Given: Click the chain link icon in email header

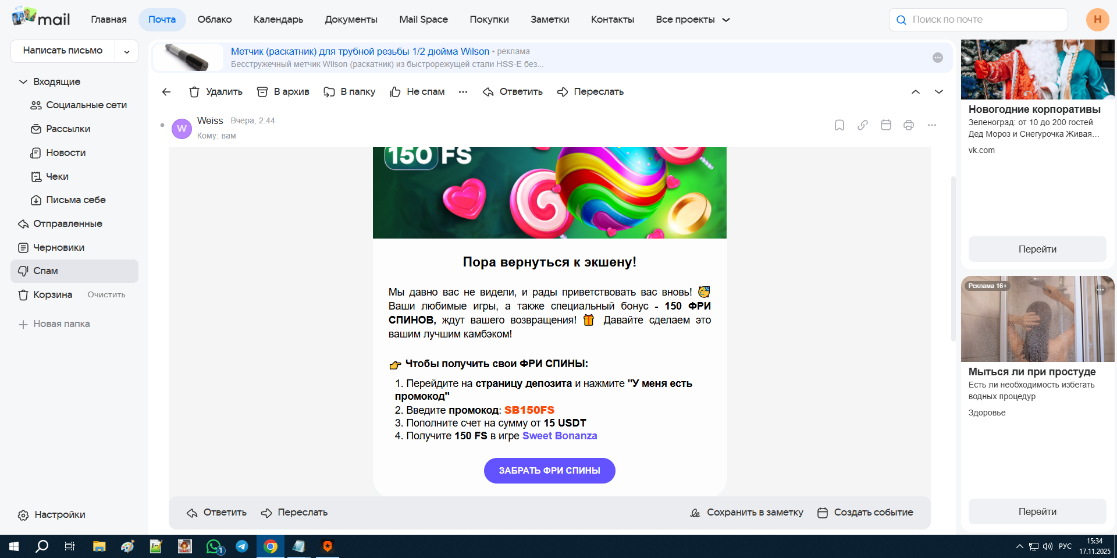Looking at the screenshot, I should tap(862, 125).
